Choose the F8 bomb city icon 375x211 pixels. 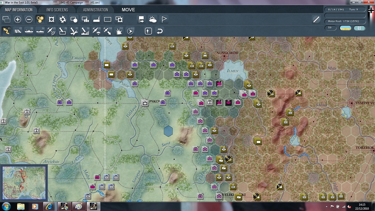tap(85, 31)
